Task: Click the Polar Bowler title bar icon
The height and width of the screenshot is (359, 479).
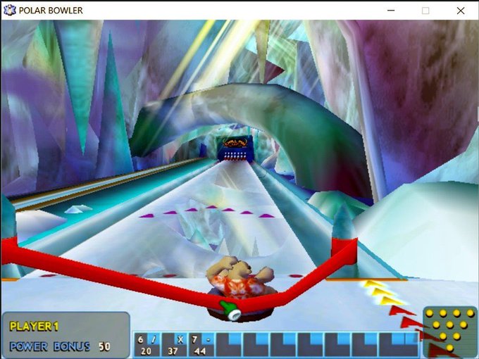Action: [9, 10]
